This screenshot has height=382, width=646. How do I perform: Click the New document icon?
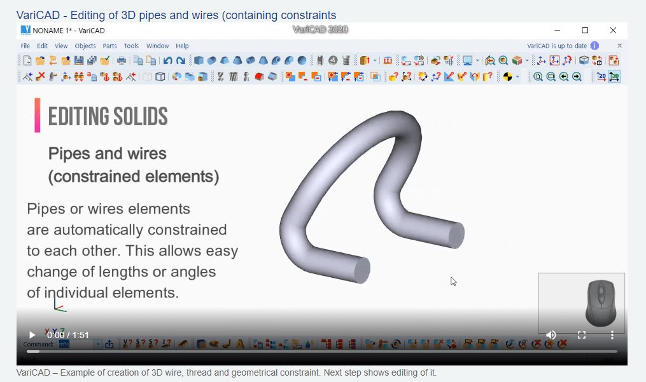[x=27, y=61]
